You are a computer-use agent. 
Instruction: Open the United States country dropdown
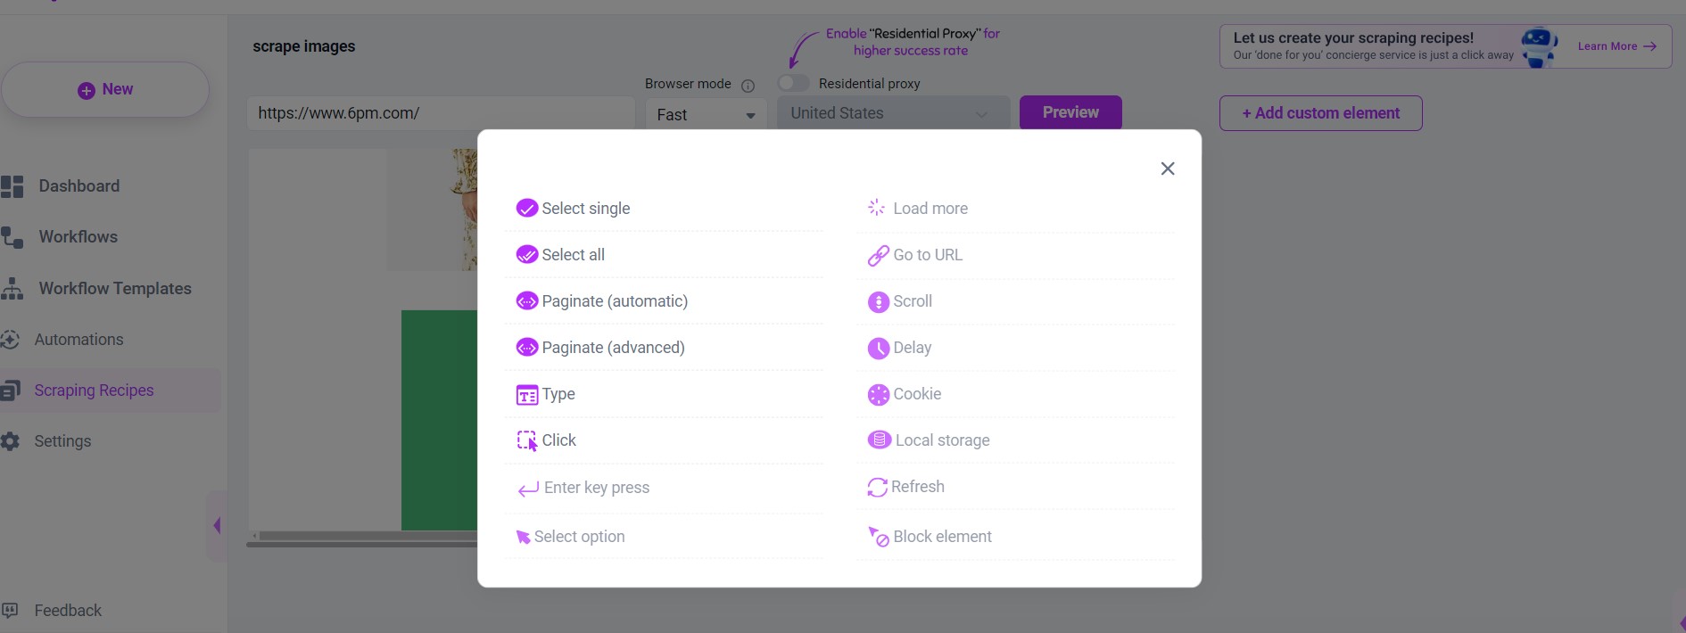(891, 113)
